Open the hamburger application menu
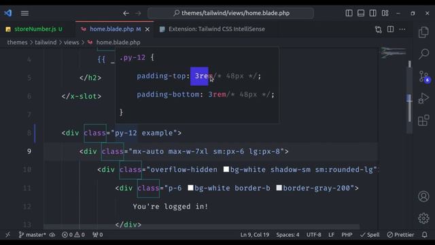Viewport: 435px width, 245px height. [24, 13]
